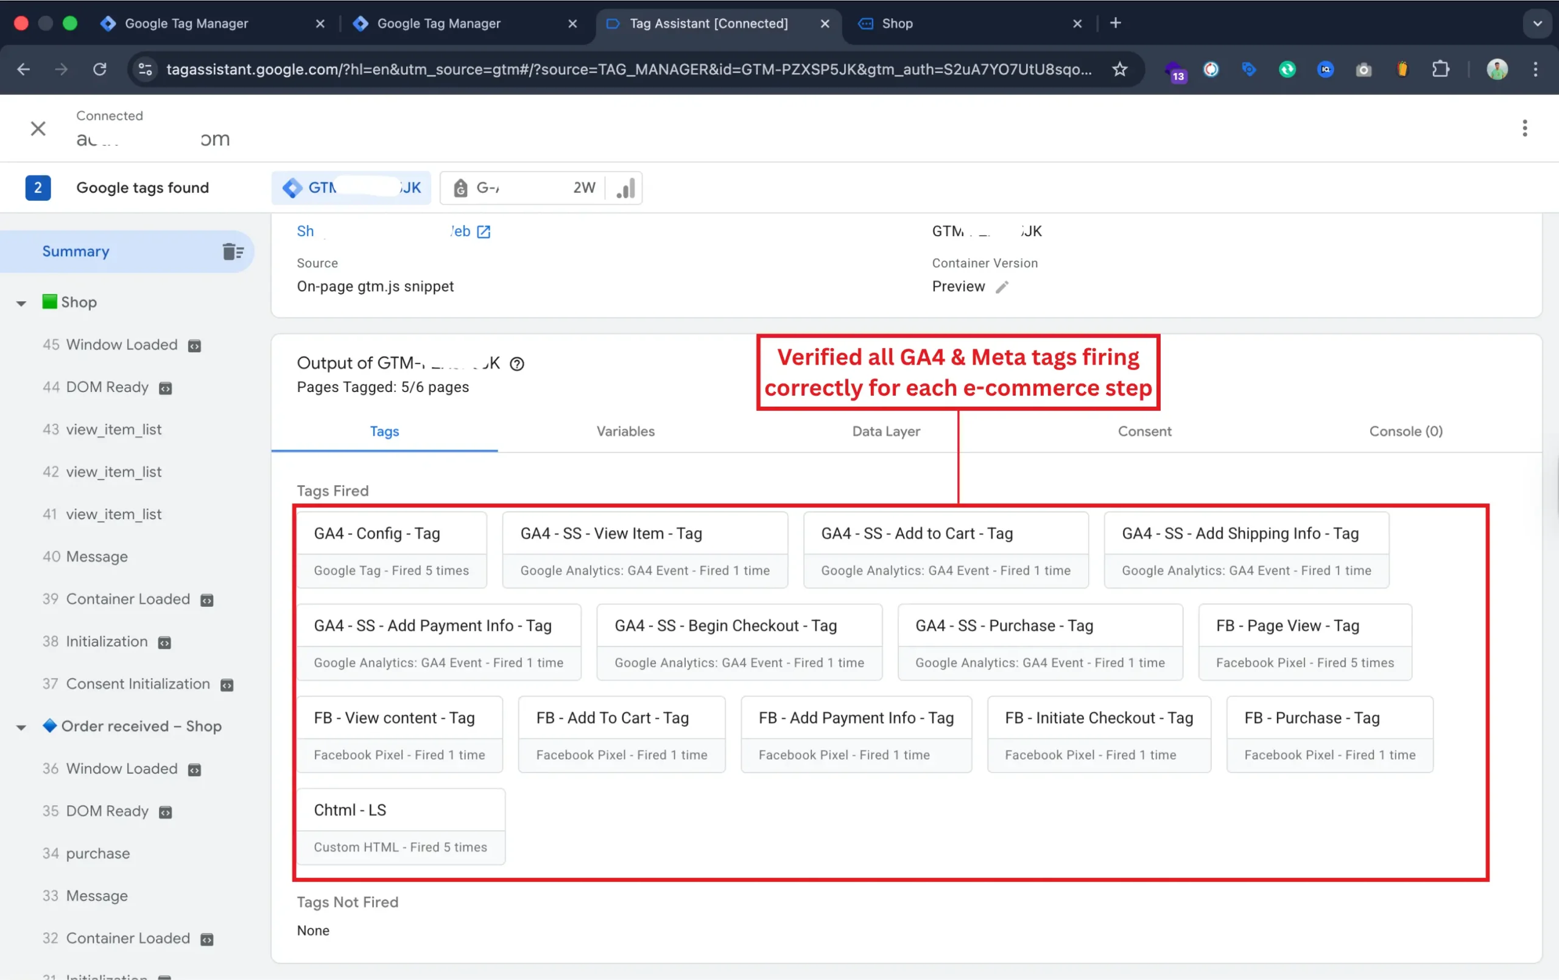Select event 34 purchase in the sidebar

(97, 853)
